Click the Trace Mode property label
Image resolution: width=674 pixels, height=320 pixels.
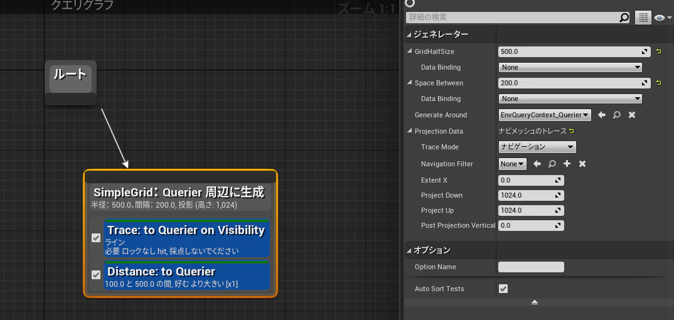point(440,147)
